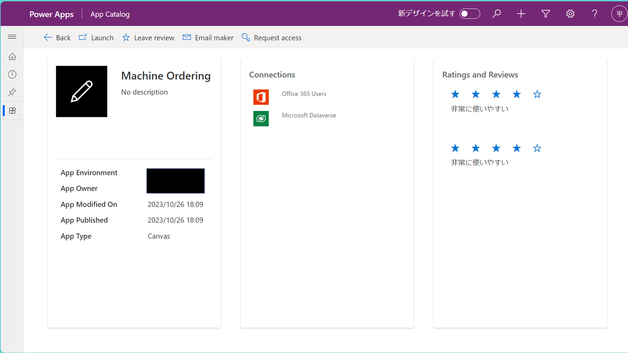Click Request access command

(x=272, y=38)
